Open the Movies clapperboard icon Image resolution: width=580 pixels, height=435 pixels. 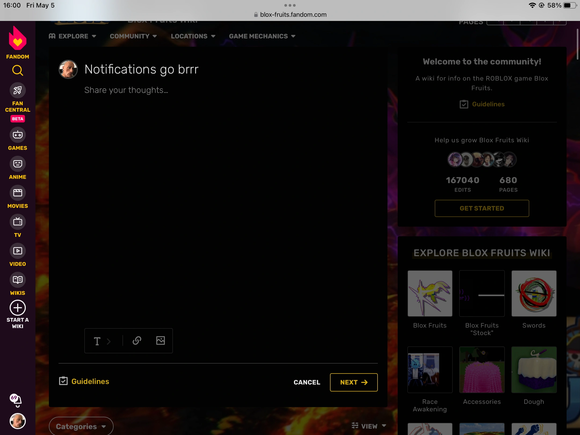coord(17,193)
